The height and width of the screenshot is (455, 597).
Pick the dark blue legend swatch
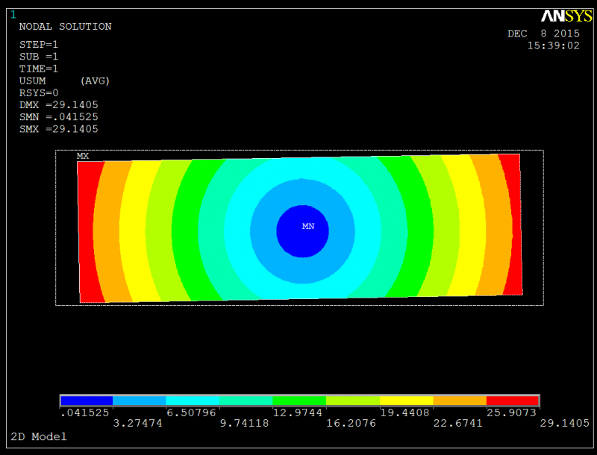[87, 401]
